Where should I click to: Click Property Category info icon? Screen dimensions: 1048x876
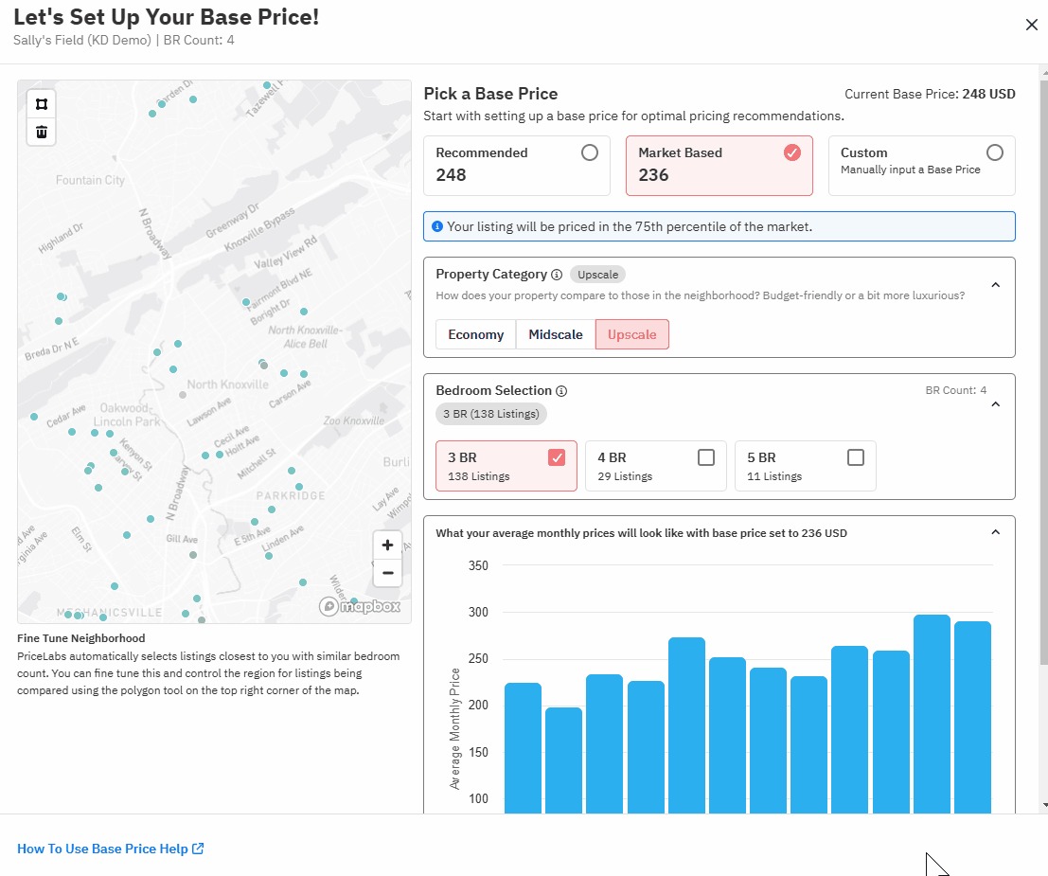557,275
